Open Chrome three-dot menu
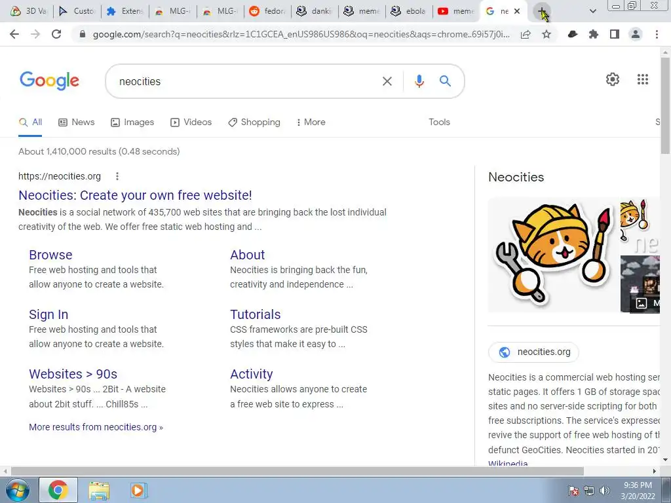The image size is (671, 503). pos(657,34)
